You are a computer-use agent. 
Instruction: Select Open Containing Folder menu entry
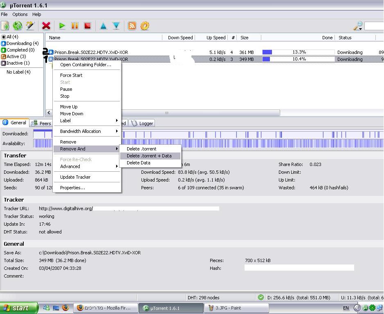tap(85, 65)
